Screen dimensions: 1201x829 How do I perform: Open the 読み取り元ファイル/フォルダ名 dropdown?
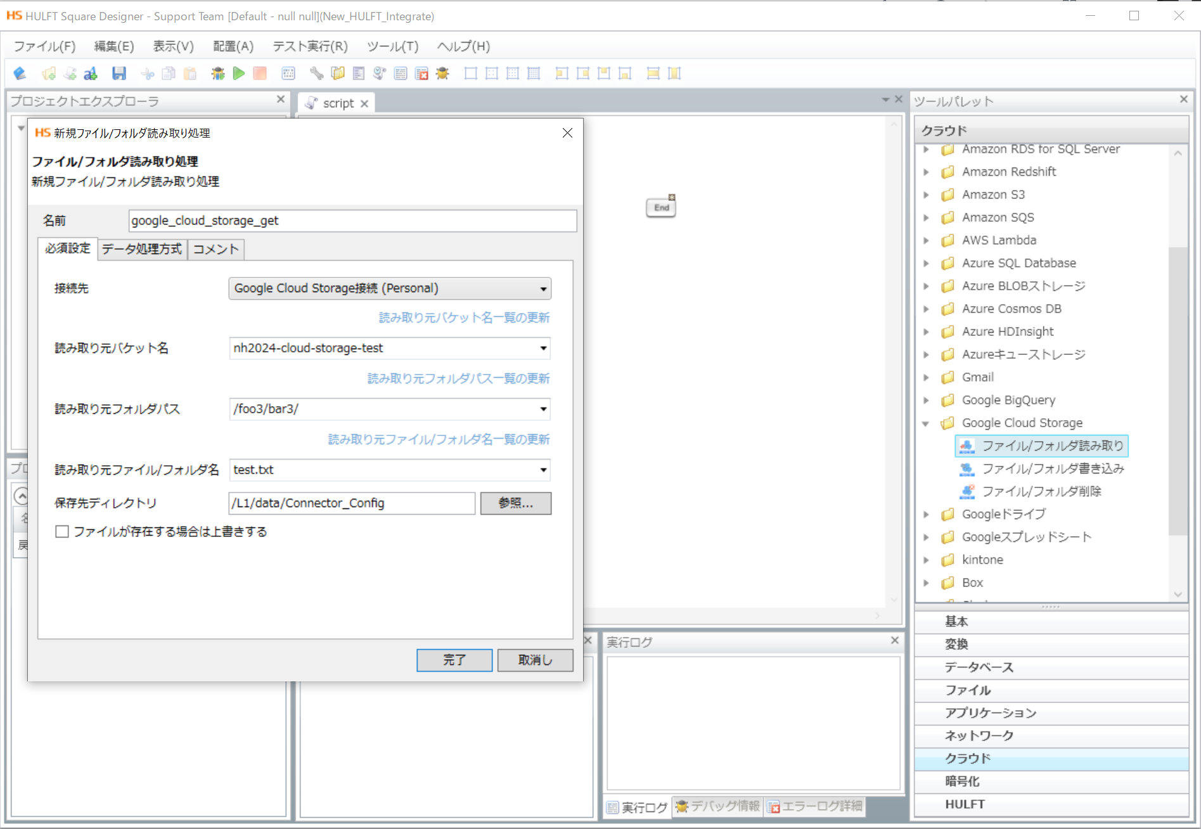[x=543, y=470]
